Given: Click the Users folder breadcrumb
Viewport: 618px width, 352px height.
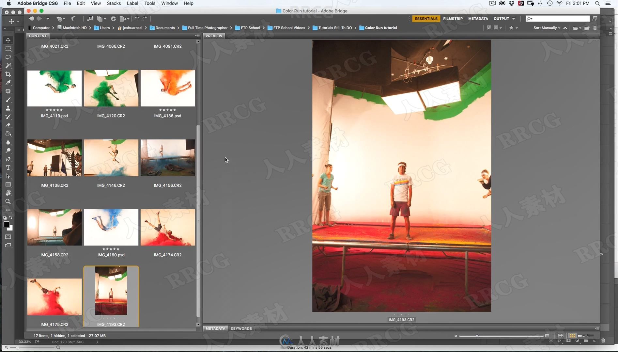Looking at the screenshot, I should pos(102,28).
